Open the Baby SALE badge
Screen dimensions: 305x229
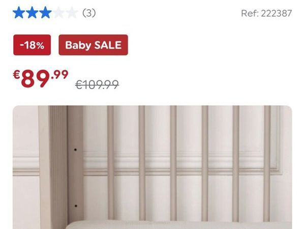tap(94, 45)
